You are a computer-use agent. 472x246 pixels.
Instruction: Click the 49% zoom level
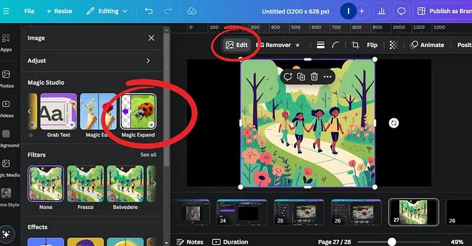[457, 242]
